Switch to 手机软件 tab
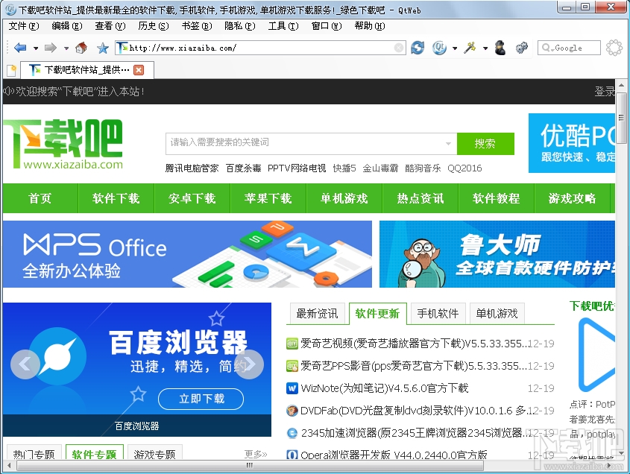The image size is (630, 474). tap(438, 314)
